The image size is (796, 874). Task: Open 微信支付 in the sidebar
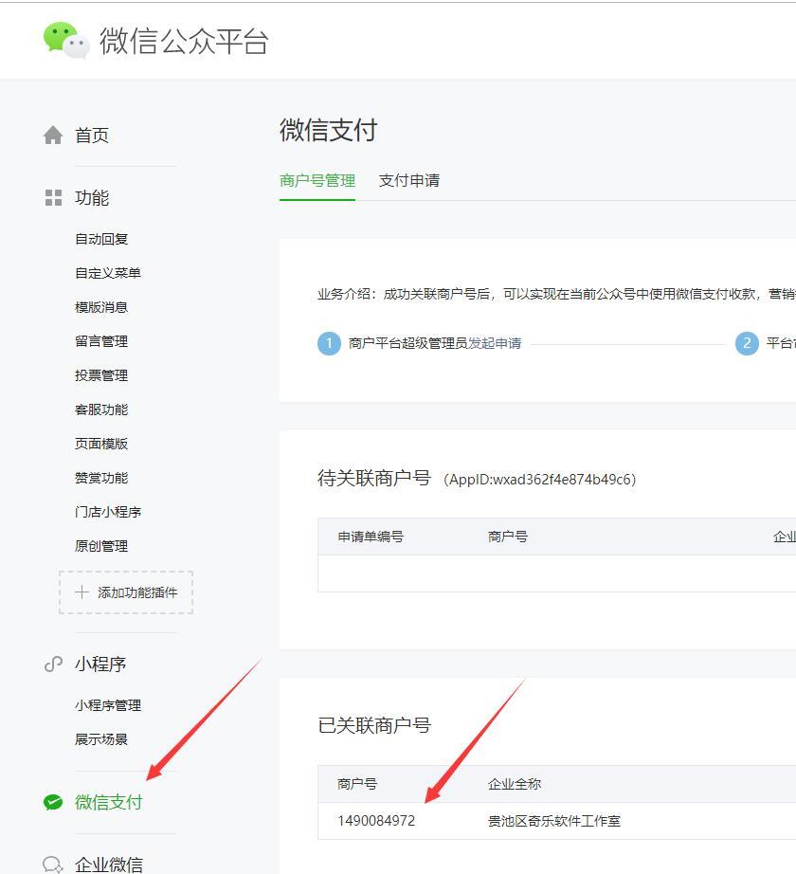(109, 802)
